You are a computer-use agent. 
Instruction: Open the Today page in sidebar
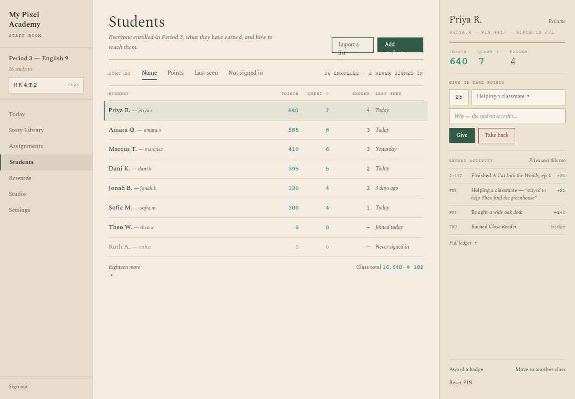[x=46, y=114]
